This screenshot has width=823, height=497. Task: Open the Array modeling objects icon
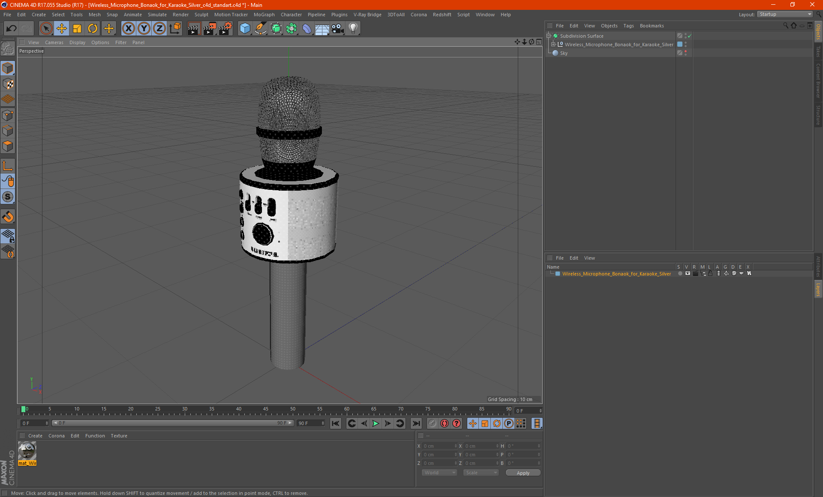[x=291, y=28]
